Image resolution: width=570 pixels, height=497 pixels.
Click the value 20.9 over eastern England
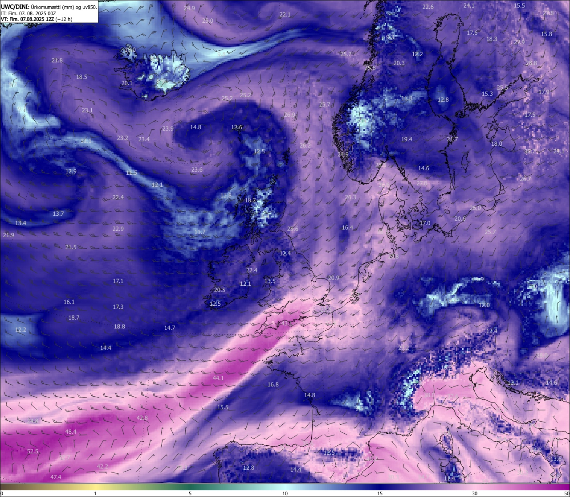pyautogui.click(x=334, y=278)
